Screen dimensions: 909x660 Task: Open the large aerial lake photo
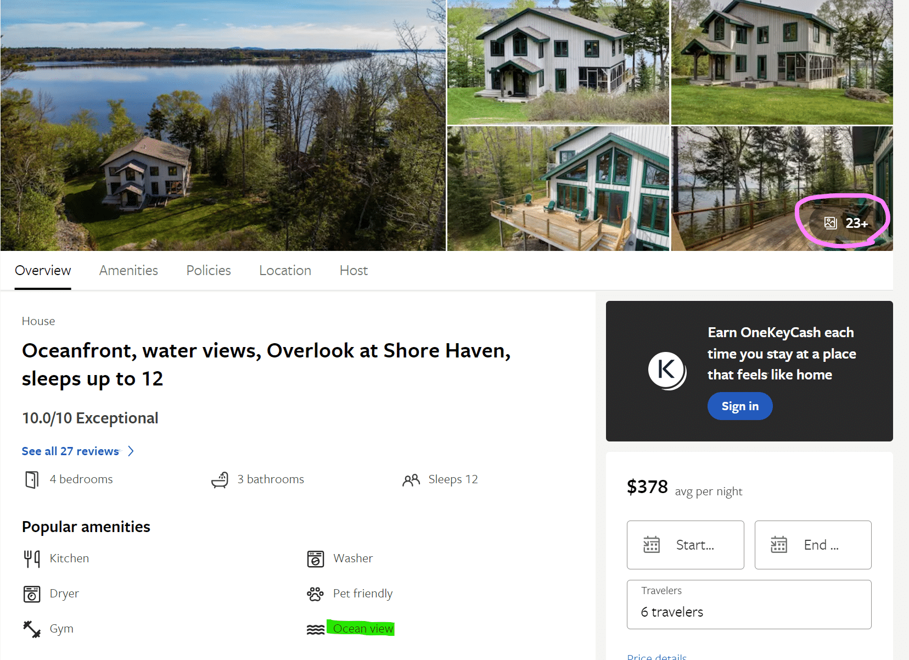coord(223,125)
